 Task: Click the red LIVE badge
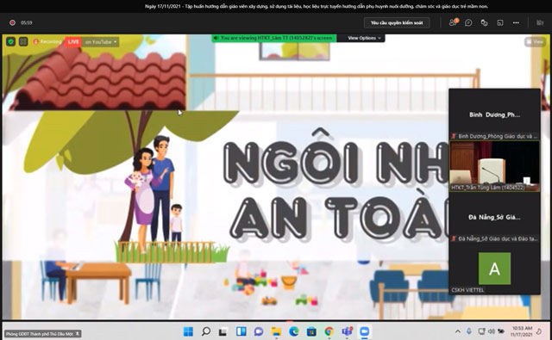click(73, 42)
